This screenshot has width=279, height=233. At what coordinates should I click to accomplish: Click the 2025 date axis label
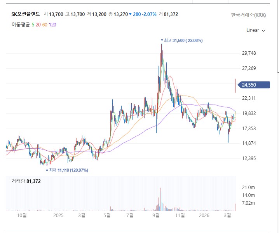58,215
